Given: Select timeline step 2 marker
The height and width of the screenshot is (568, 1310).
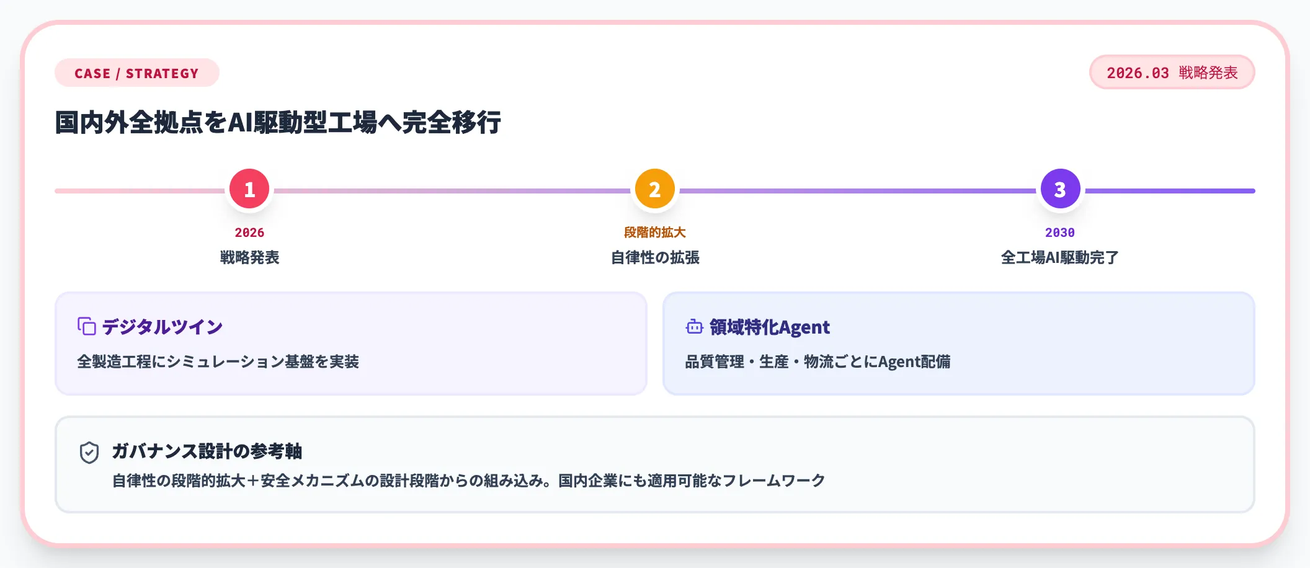Looking at the screenshot, I should [x=654, y=189].
